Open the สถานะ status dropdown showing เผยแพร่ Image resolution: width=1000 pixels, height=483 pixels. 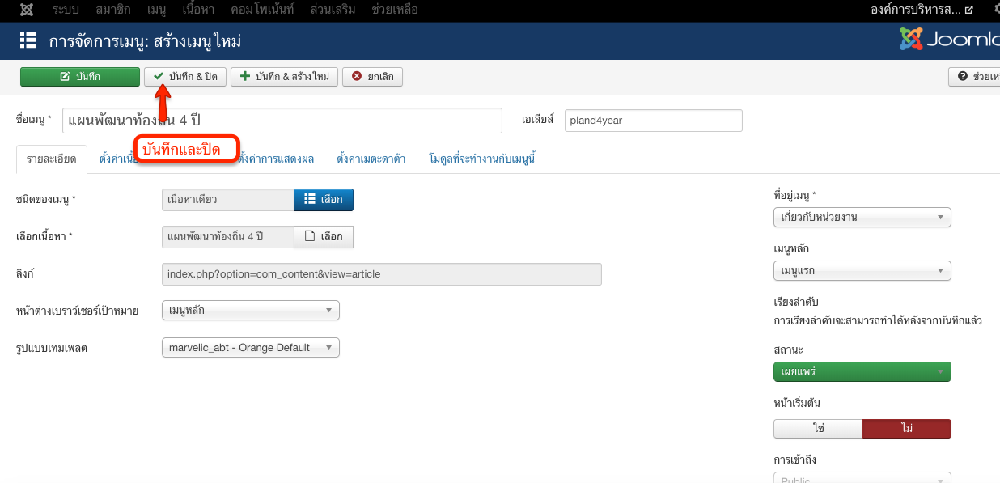(x=862, y=372)
